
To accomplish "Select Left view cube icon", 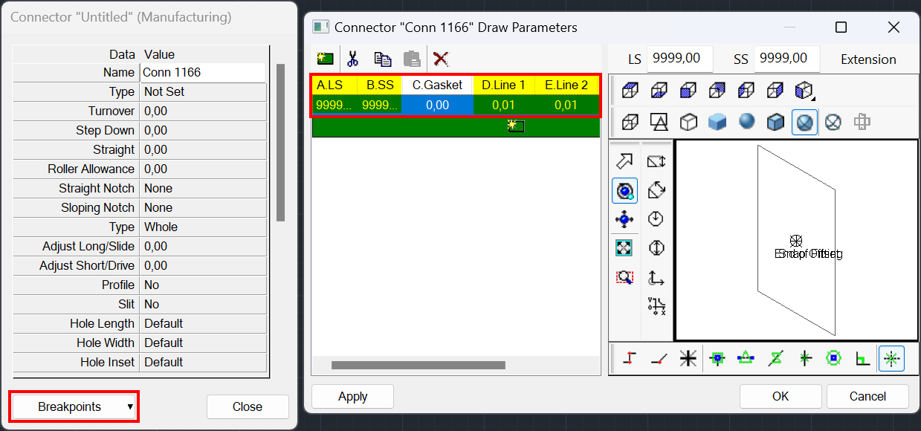I will pos(746,91).
